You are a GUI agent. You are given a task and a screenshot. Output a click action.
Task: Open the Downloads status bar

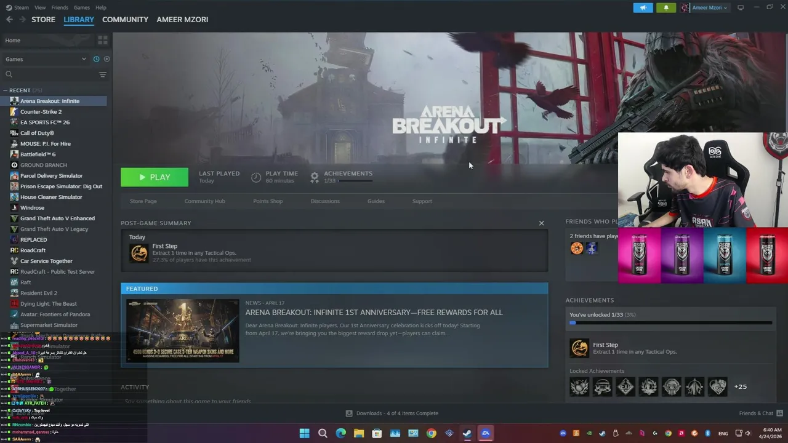click(x=392, y=413)
